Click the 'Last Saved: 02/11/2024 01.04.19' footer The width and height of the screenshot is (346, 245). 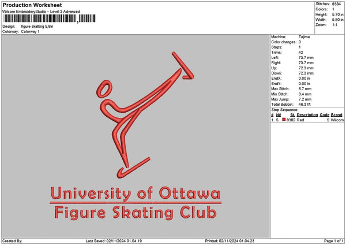tap(114, 241)
